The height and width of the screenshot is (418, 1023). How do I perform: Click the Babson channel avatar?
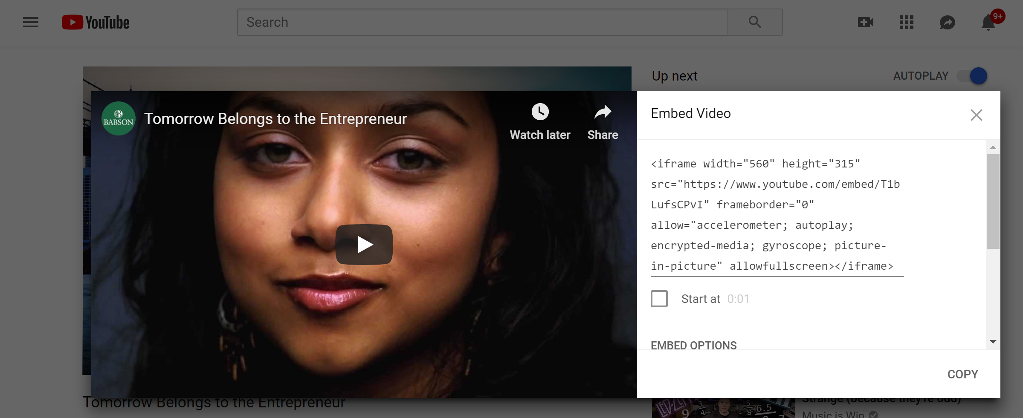[x=119, y=118]
